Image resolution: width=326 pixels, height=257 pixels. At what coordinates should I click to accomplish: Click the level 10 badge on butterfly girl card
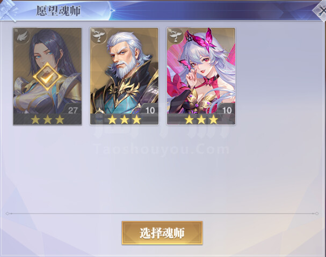(226, 109)
